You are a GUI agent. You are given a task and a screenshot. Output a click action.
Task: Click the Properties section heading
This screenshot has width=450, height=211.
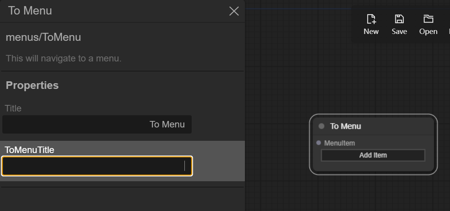[32, 85]
